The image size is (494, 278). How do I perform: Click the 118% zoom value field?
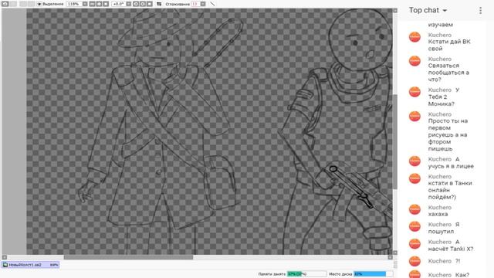click(x=74, y=4)
